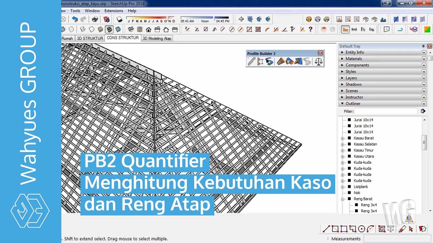Select the red arrow Select tool
The image size is (433, 243).
411,229
